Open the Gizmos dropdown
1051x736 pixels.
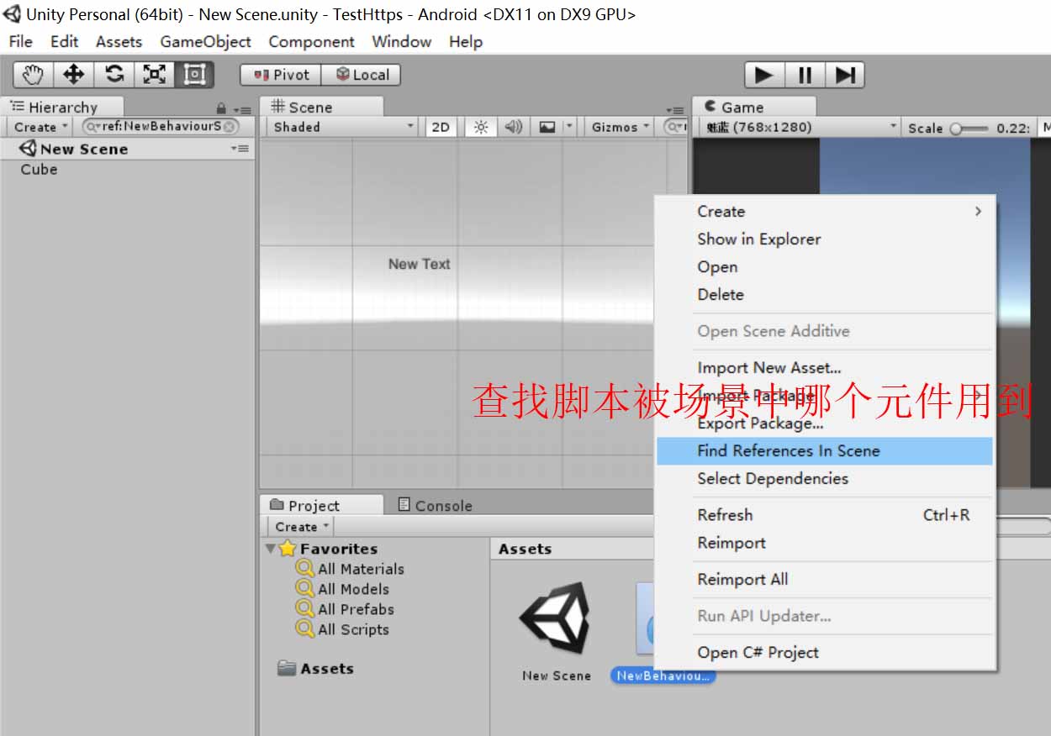(618, 126)
